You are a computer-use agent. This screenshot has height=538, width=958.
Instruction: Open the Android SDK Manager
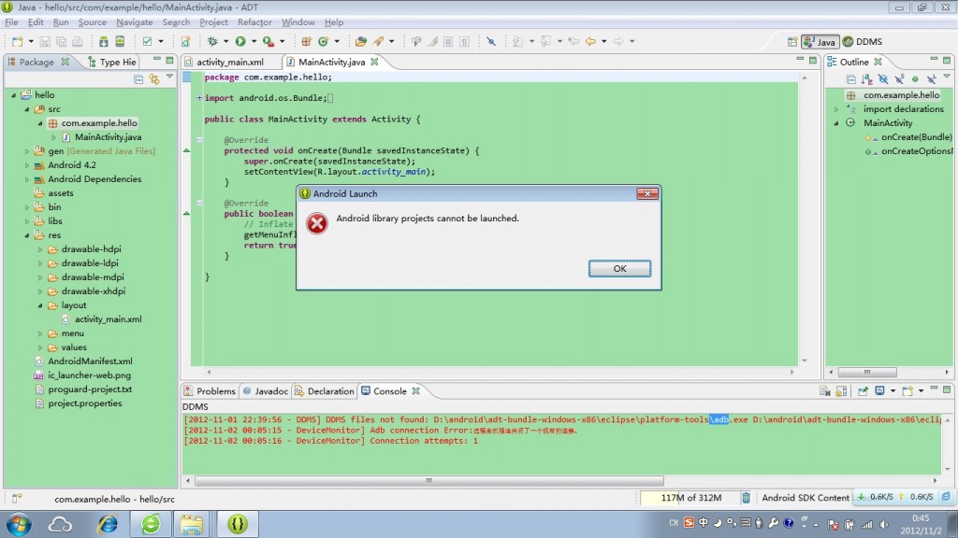coord(104,41)
